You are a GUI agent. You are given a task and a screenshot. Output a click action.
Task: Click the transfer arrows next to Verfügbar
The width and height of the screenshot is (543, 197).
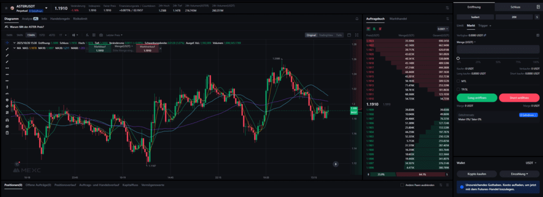[485, 35]
